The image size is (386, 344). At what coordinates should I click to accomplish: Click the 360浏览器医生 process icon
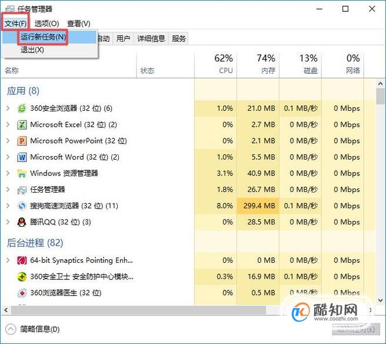(x=22, y=293)
